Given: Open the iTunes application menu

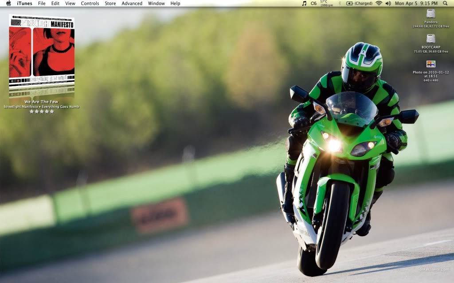Looking at the screenshot, I should pyautogui.click(x=25, y=4).
